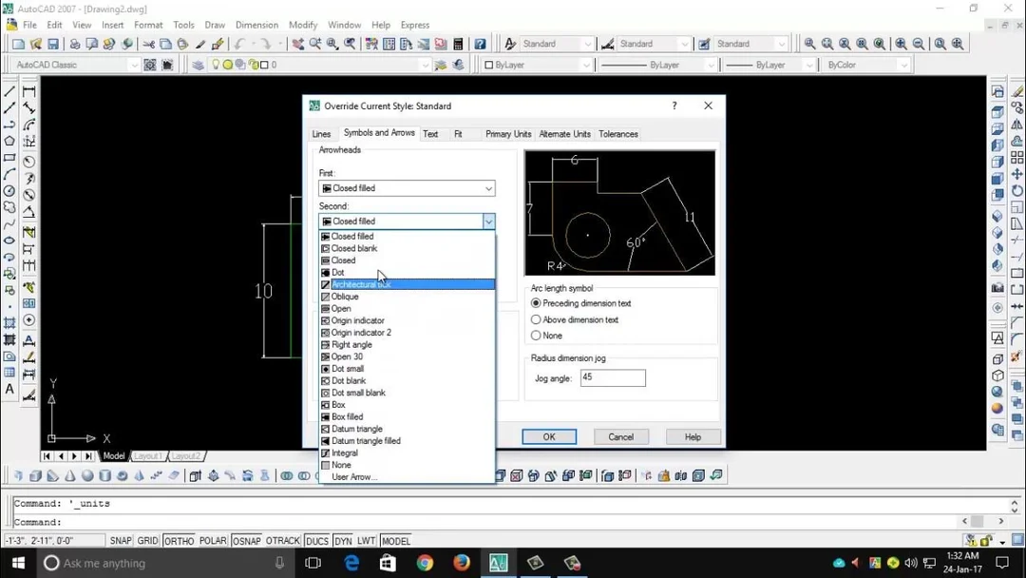Open Firefox from taskbar
This screenshot has height=578, width=1026.
tap(462, 563)
